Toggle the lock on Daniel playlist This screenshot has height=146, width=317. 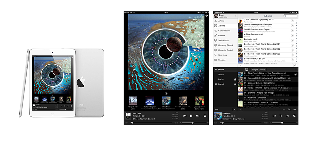coord(235,84)
